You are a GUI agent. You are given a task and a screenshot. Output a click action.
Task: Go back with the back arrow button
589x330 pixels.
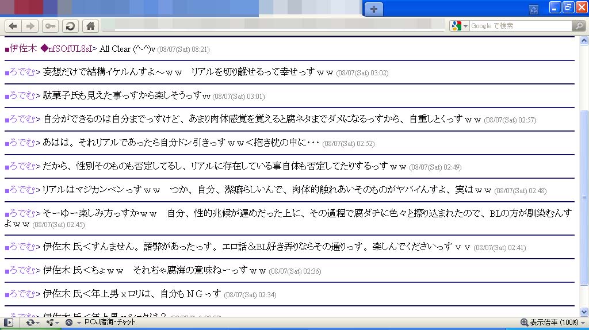point(13,26)
